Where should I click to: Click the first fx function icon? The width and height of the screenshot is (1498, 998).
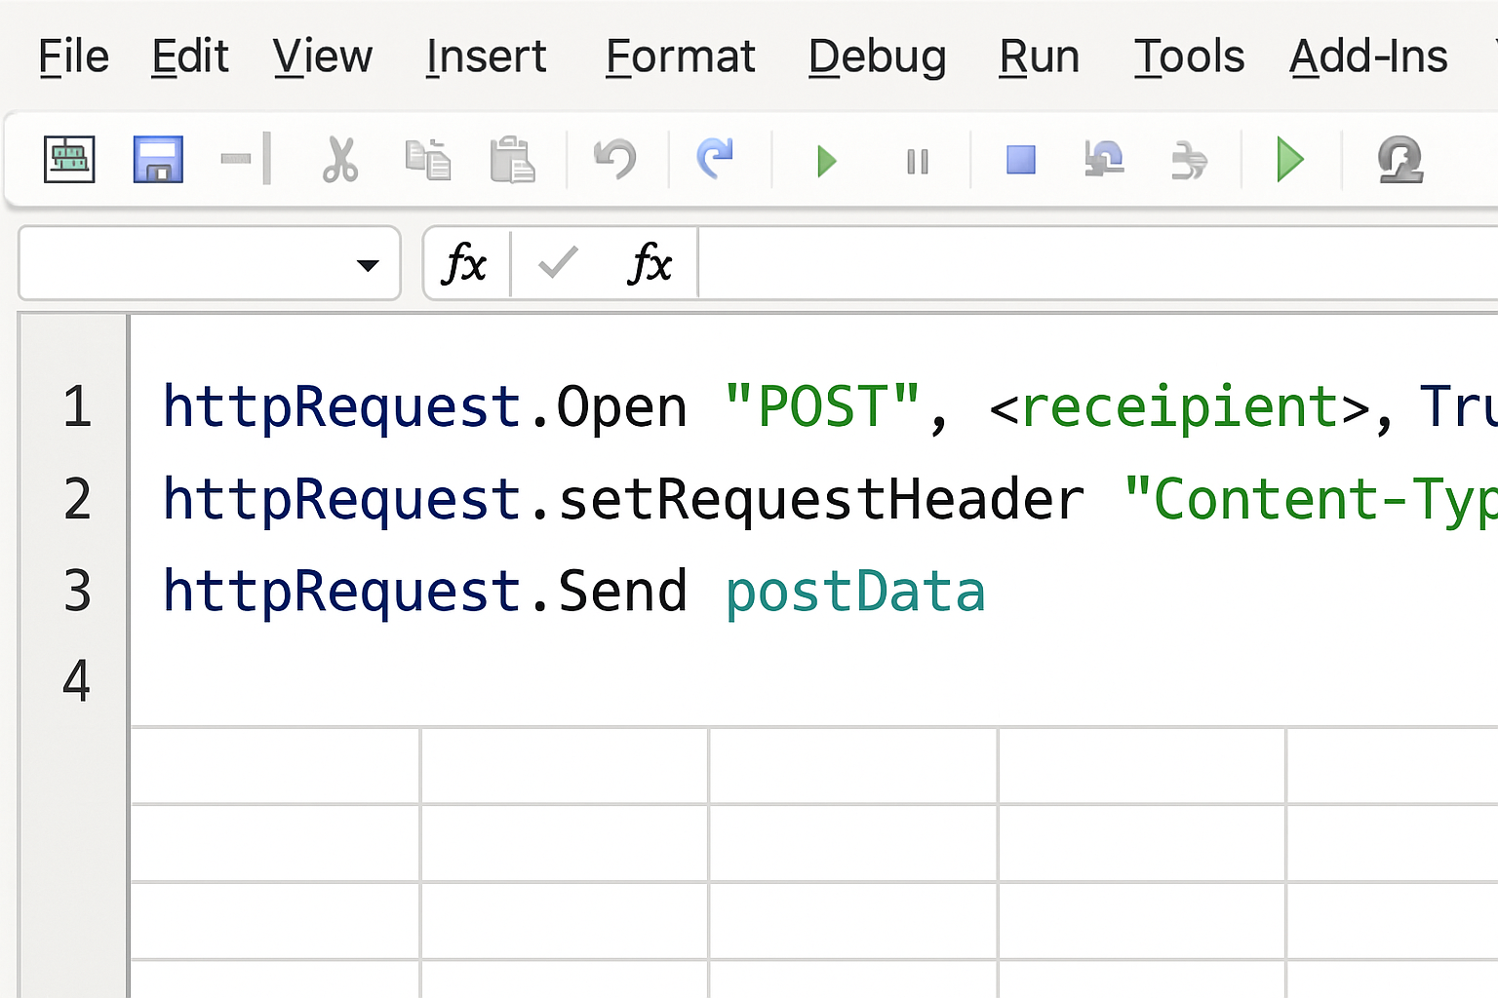click(x=465, y=264)
